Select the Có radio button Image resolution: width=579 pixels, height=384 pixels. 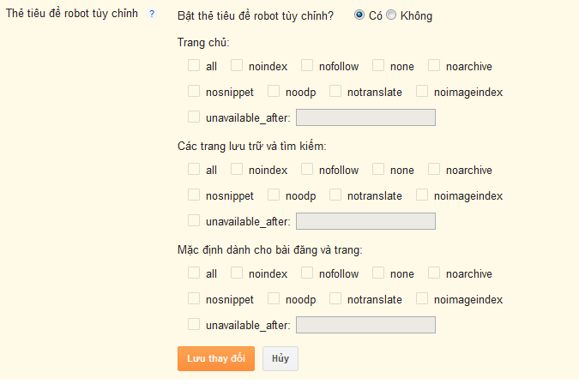coord(359,15)
